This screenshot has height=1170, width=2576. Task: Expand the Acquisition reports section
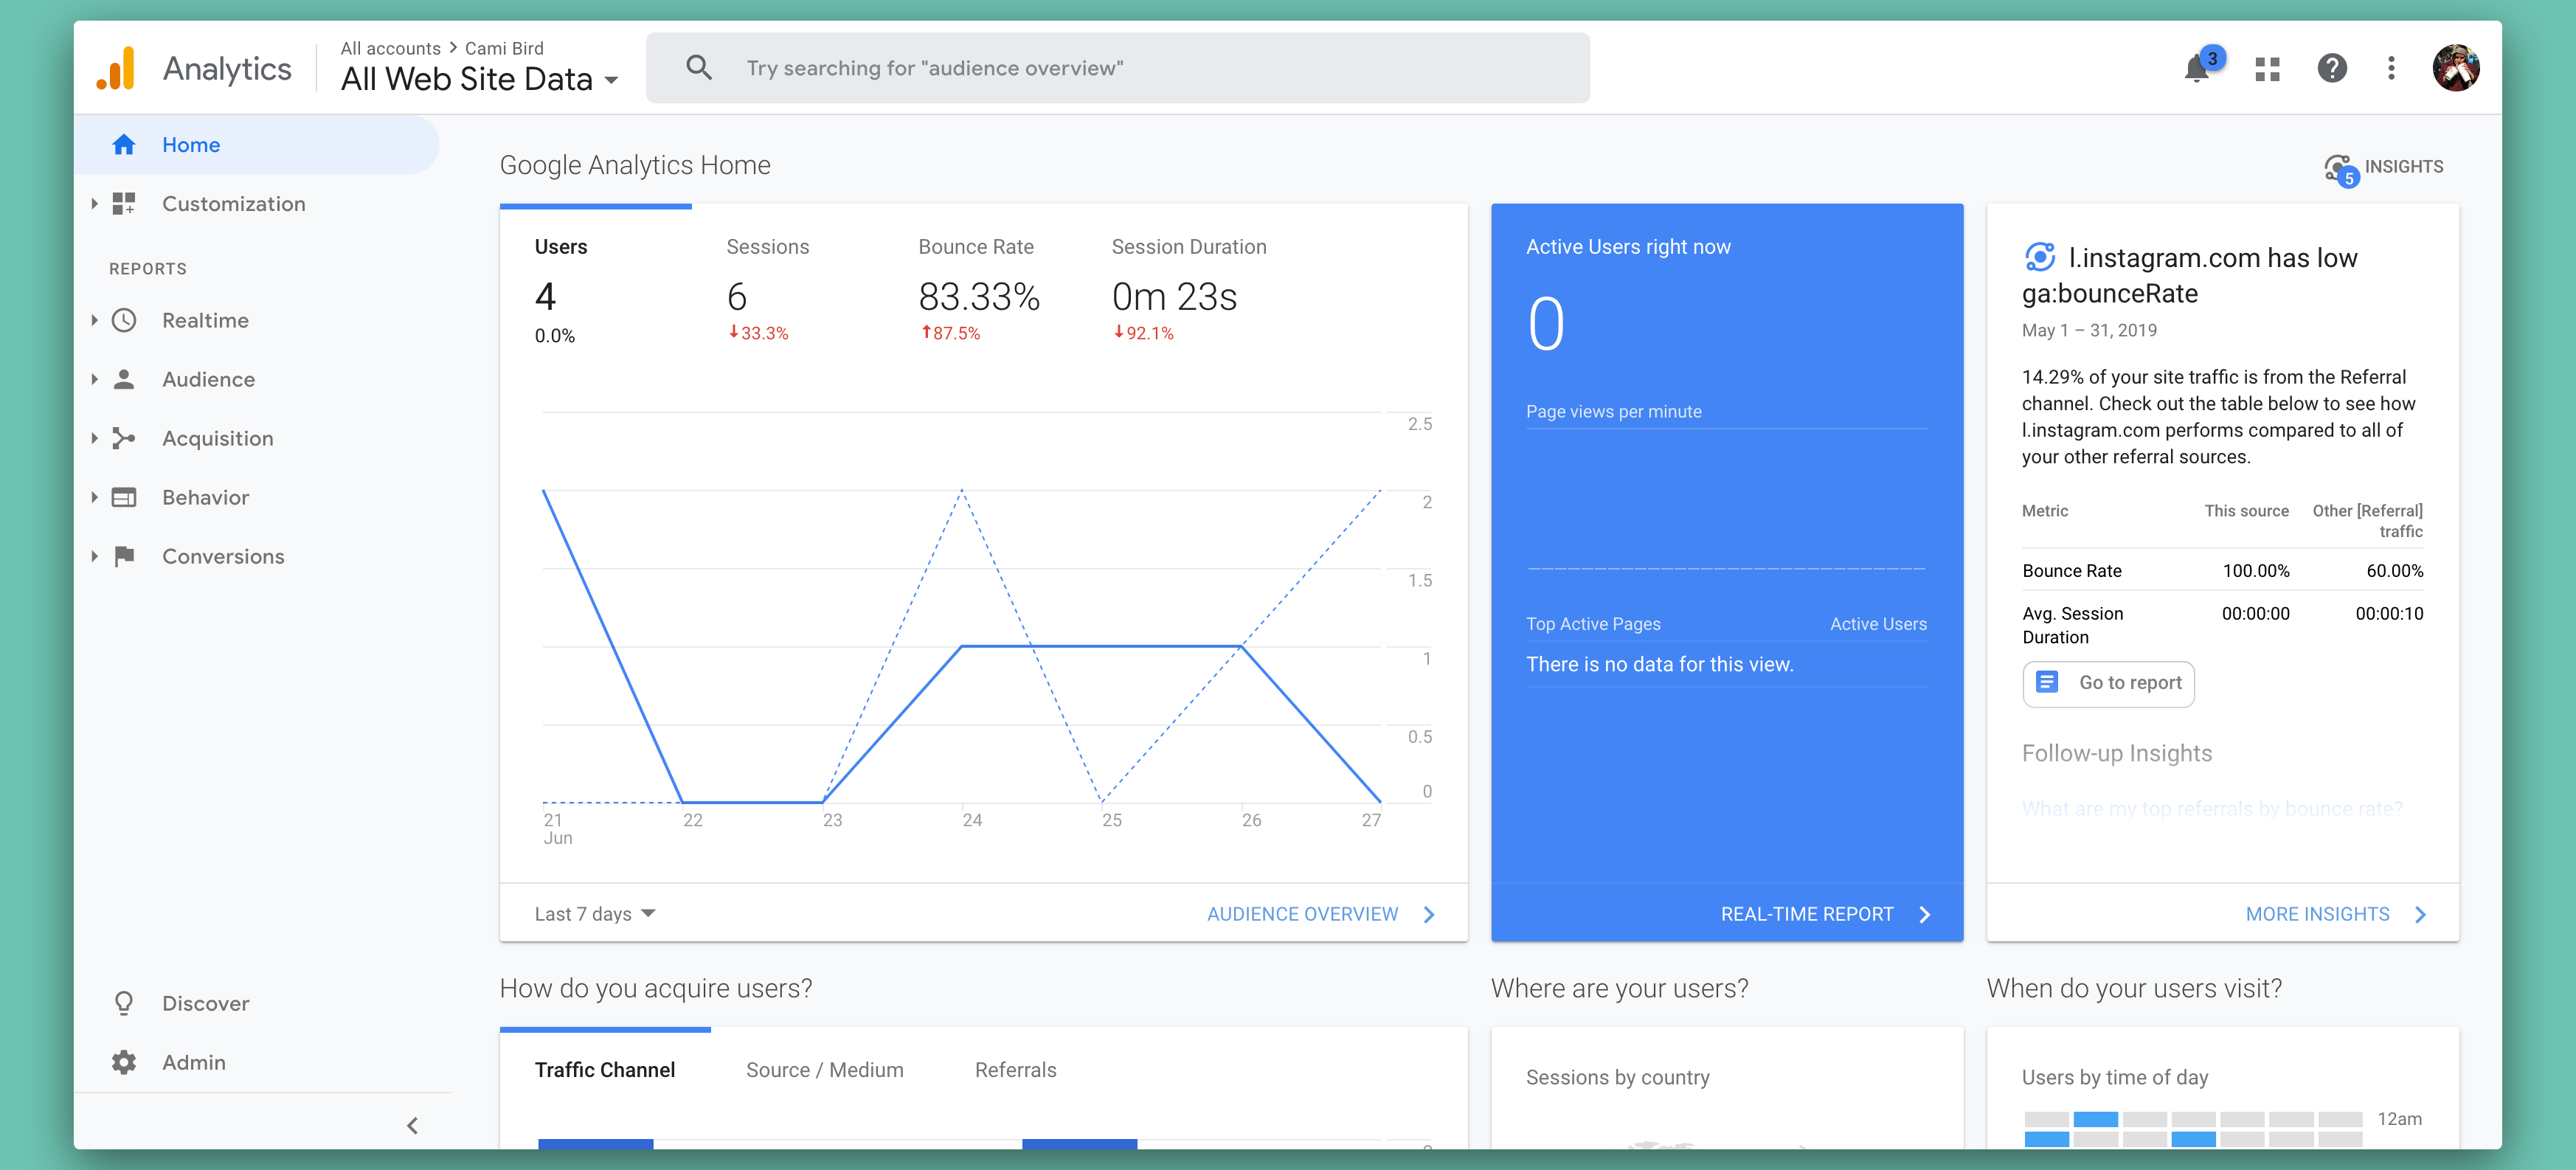pyautogui.click(x=95, y=438)
